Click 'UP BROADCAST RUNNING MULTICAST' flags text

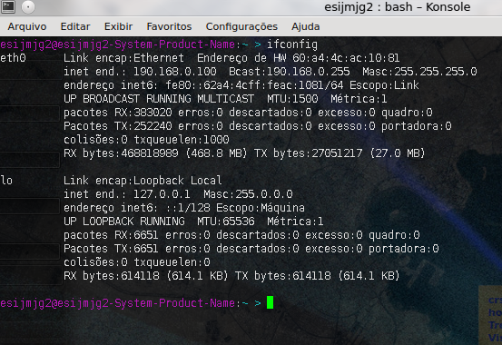[159, 99]
